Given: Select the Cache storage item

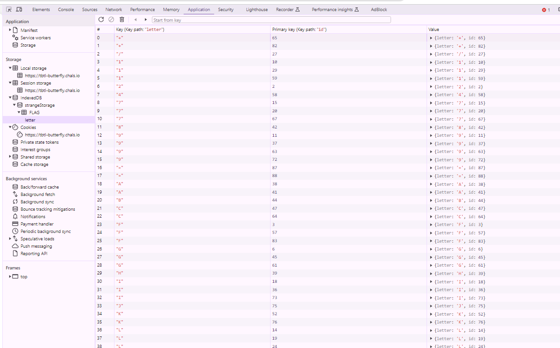Looking at the screenshot, I should (34, 165).
